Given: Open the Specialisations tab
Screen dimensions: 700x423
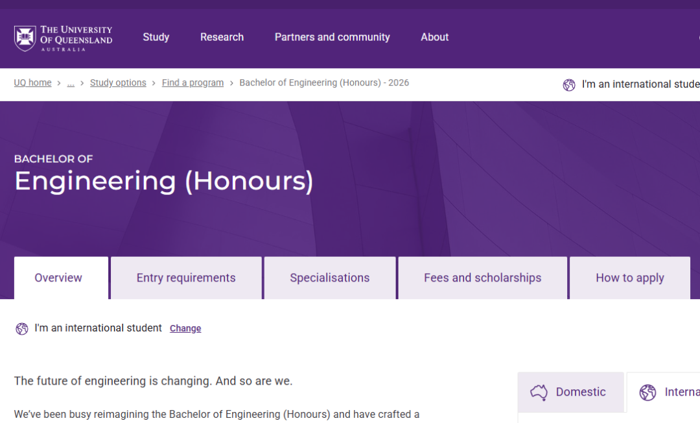Looking at the screenshot, I should click(x=329, y=278).
